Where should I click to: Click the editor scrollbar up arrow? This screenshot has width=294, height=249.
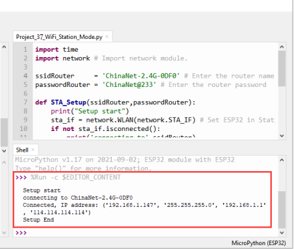pyautogui.click(x=282, y=47)
